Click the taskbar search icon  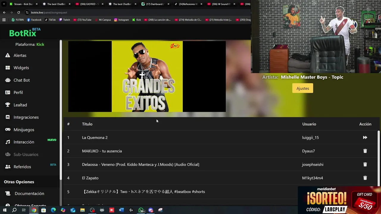(x=14, y=210)
